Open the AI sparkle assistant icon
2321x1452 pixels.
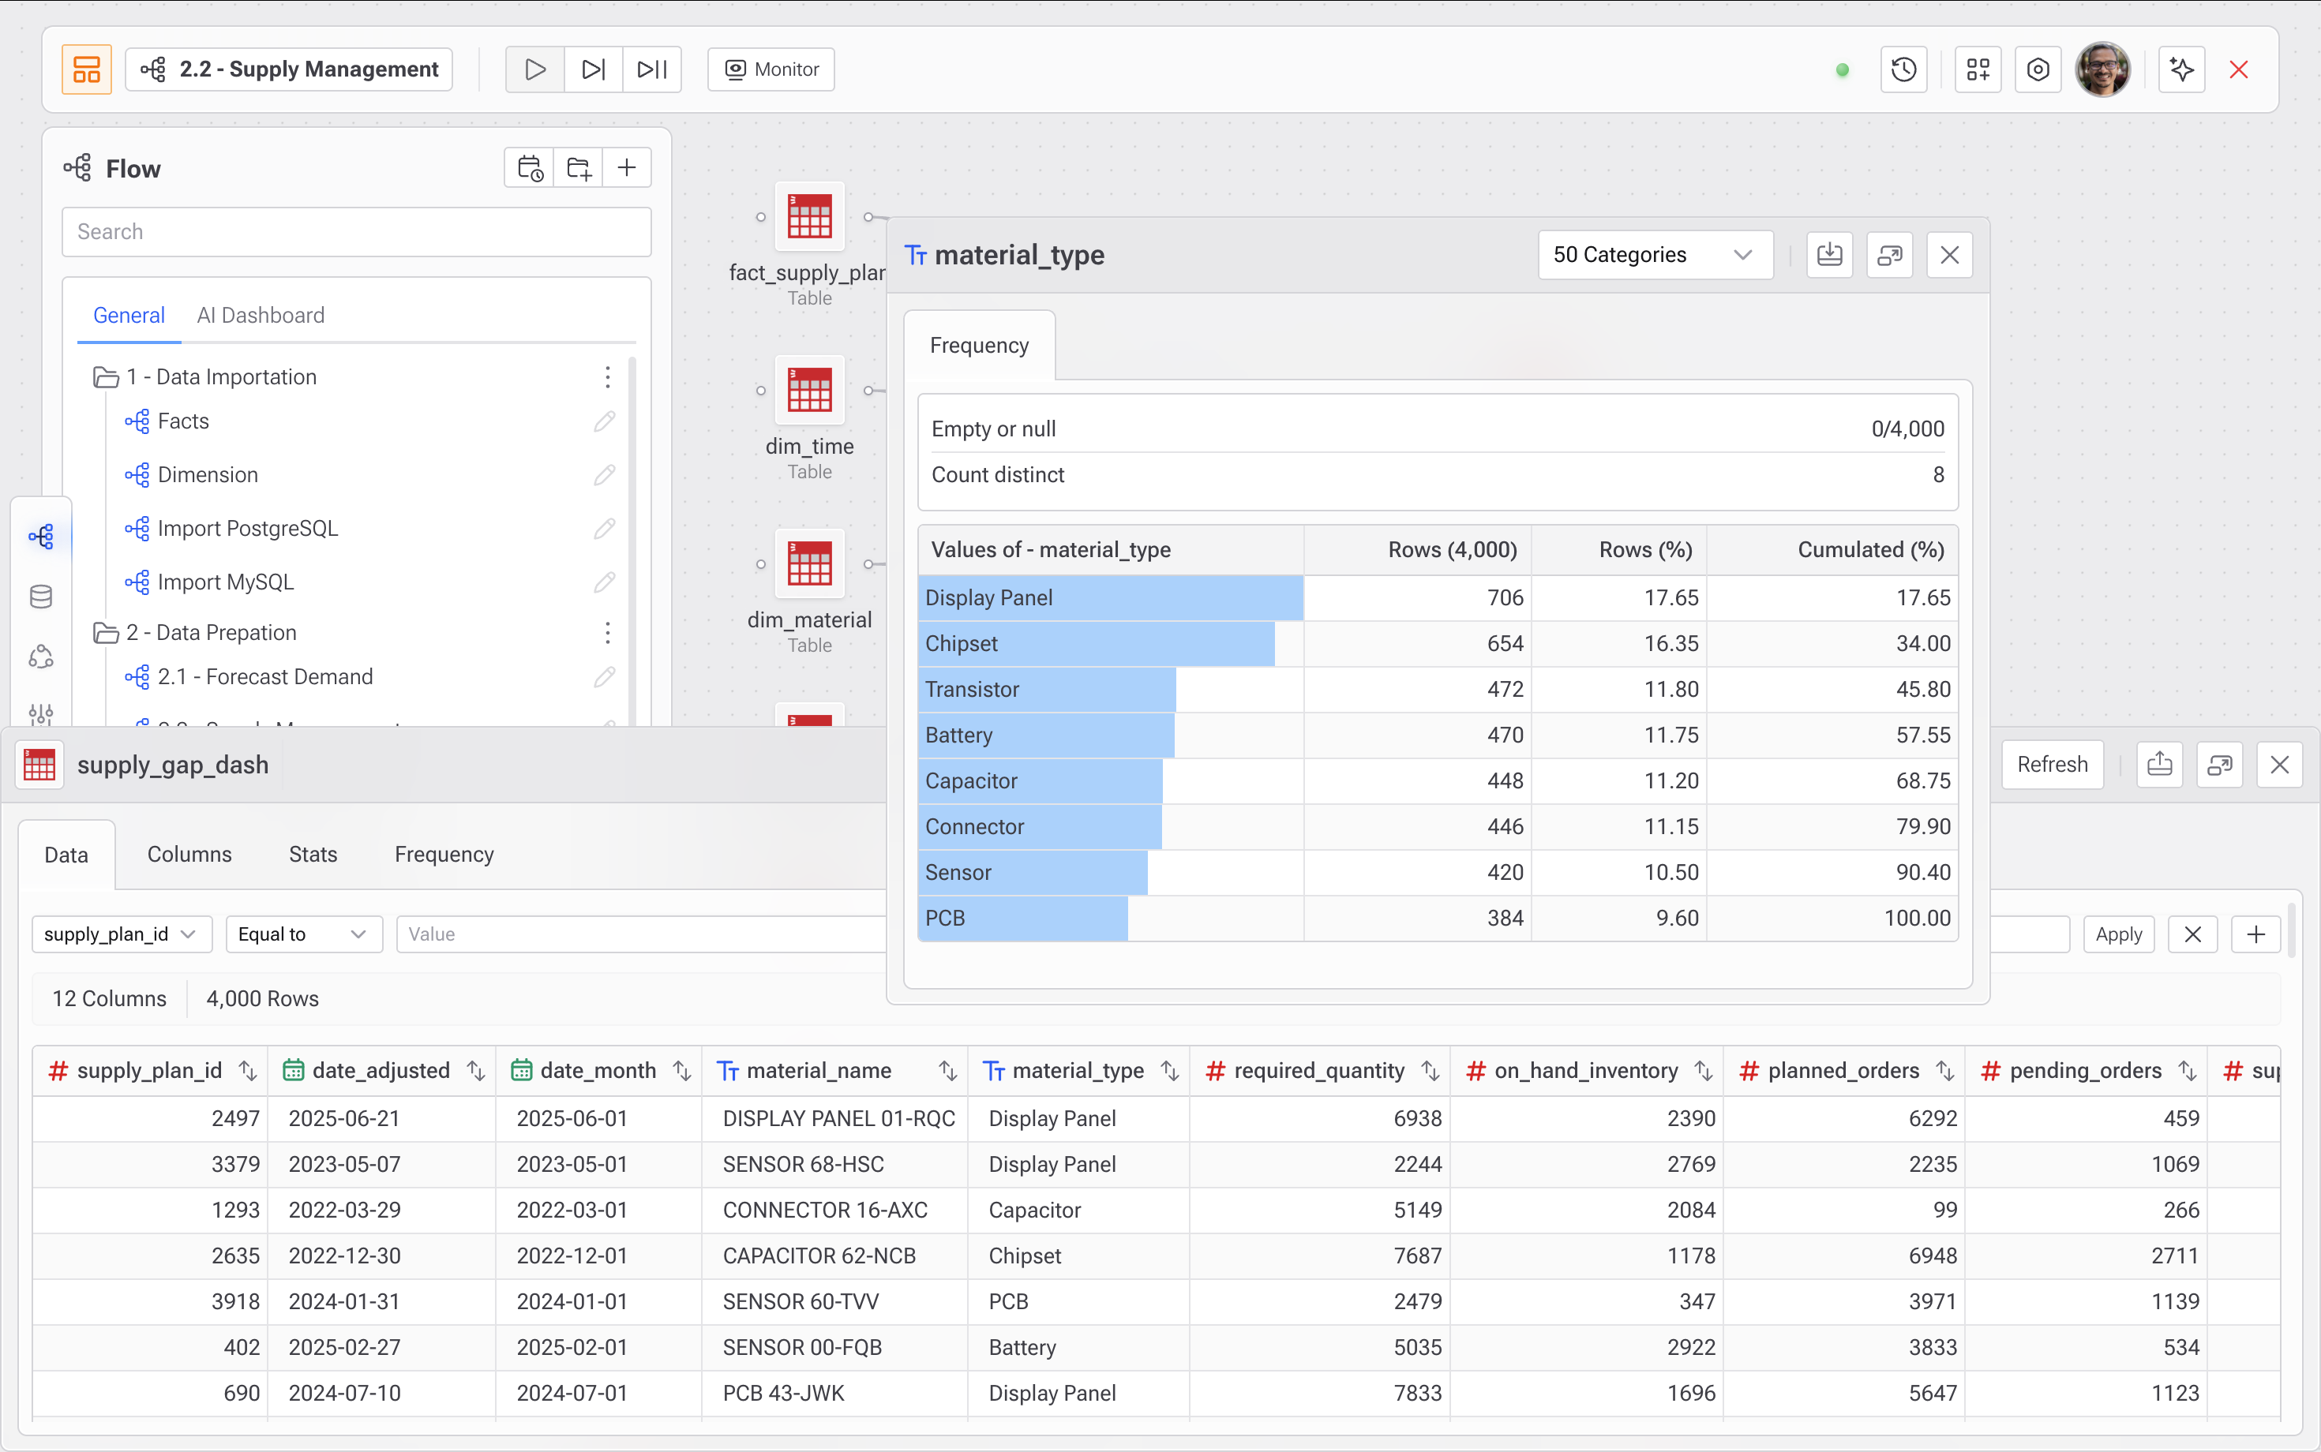coord(2180,69)
